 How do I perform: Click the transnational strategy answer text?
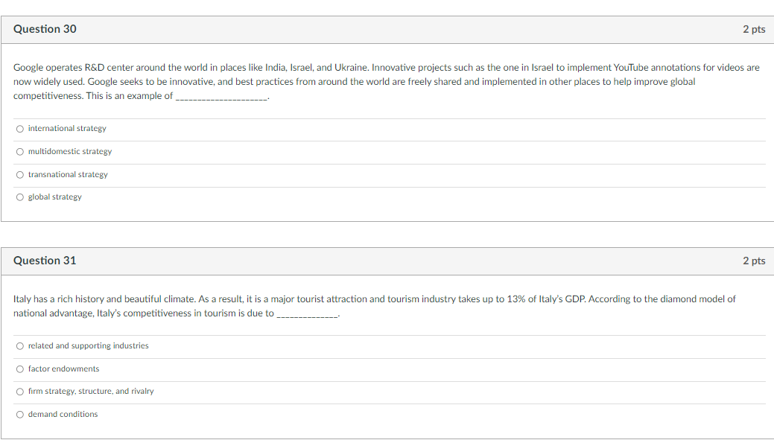pos(66,174)
